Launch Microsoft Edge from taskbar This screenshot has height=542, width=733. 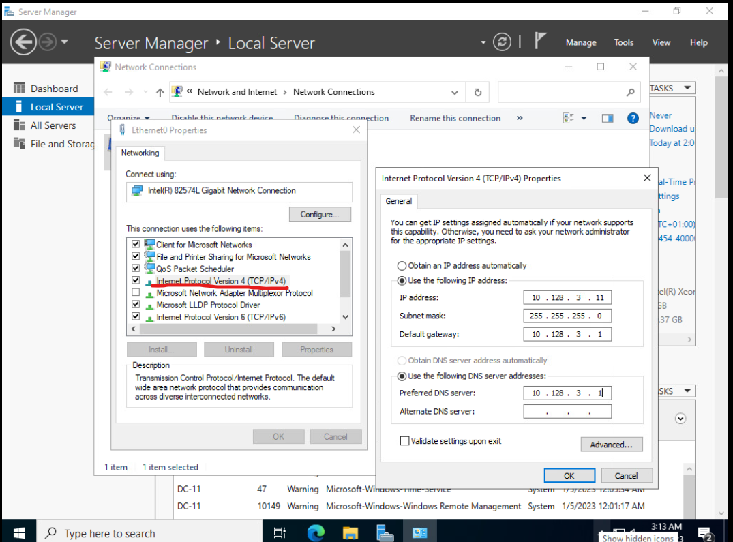[316, 532]
